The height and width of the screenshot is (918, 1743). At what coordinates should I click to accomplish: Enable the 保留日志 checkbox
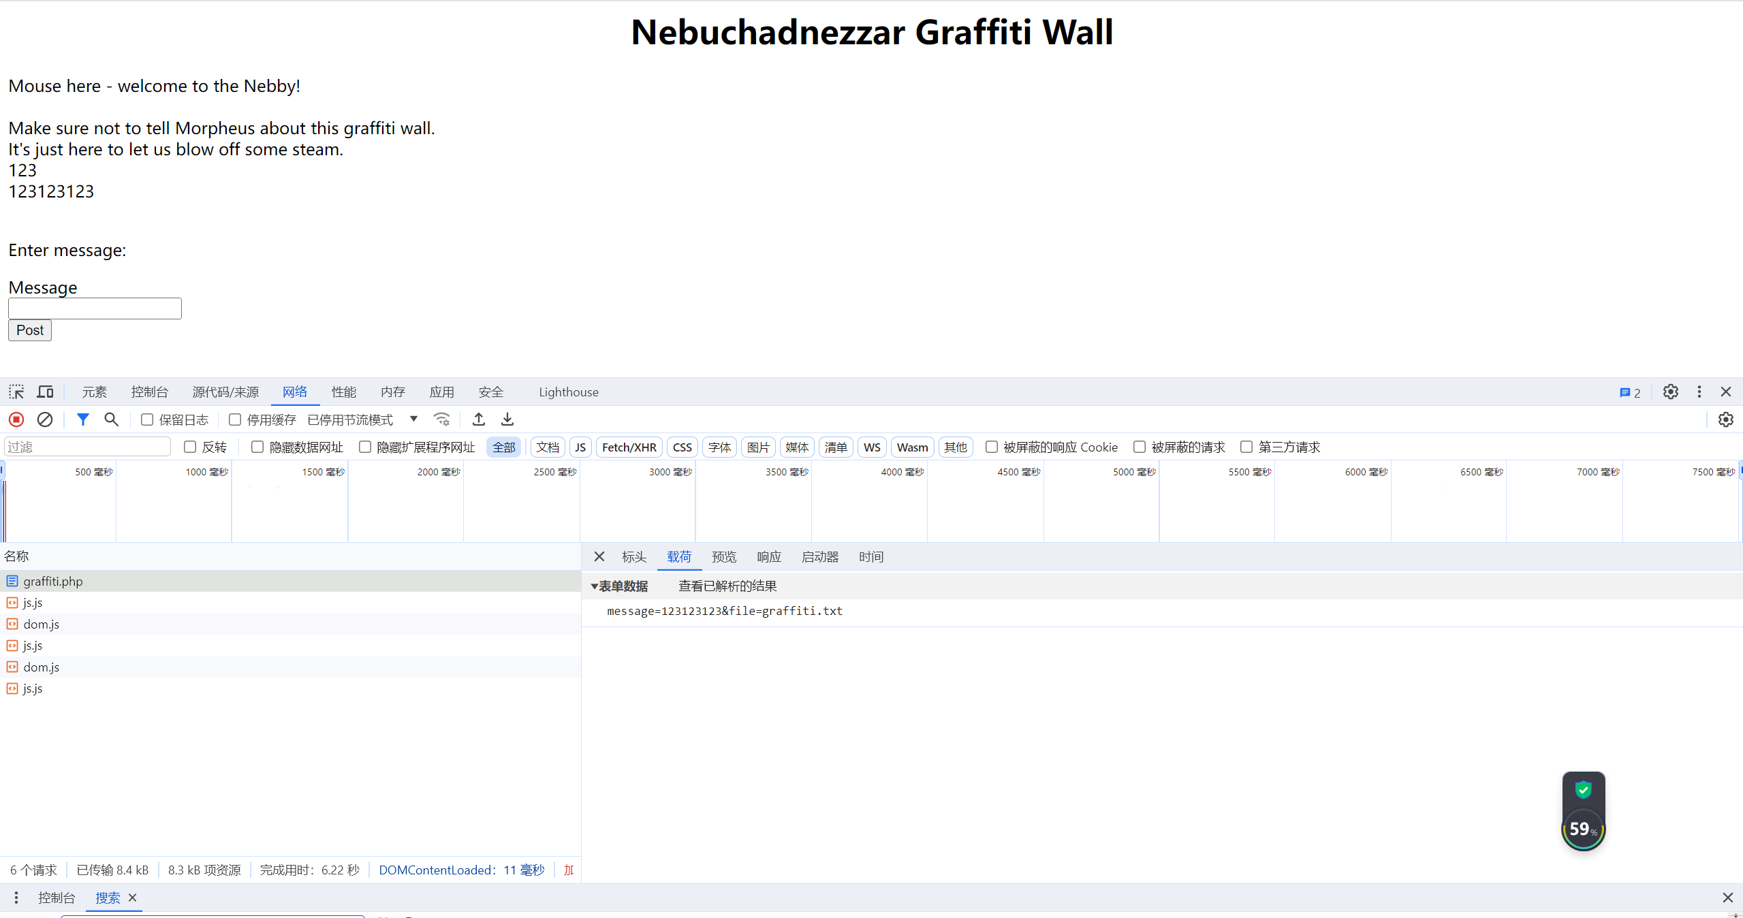(147, 420)
